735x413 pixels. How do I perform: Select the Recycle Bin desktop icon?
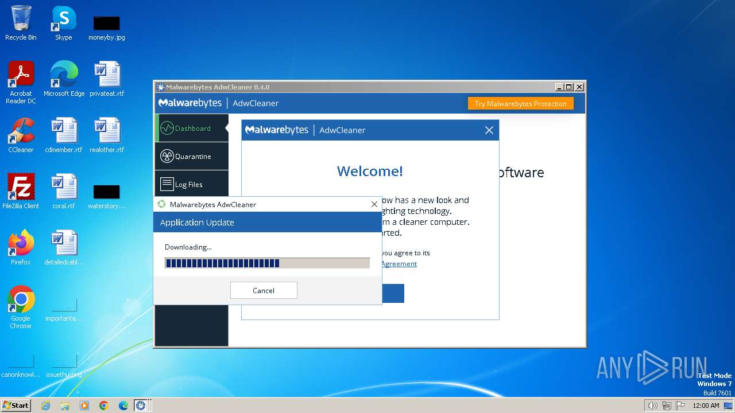[x=21, y=23]
